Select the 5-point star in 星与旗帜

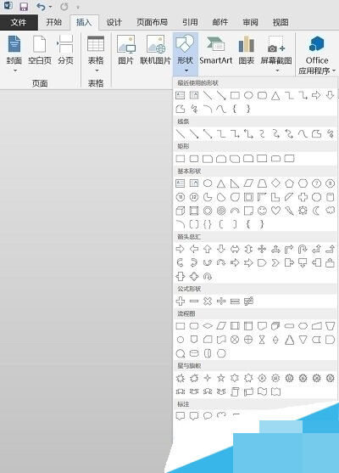click(221, 378)
